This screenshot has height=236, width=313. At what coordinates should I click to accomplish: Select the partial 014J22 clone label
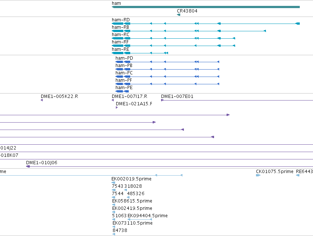point(8,148)
